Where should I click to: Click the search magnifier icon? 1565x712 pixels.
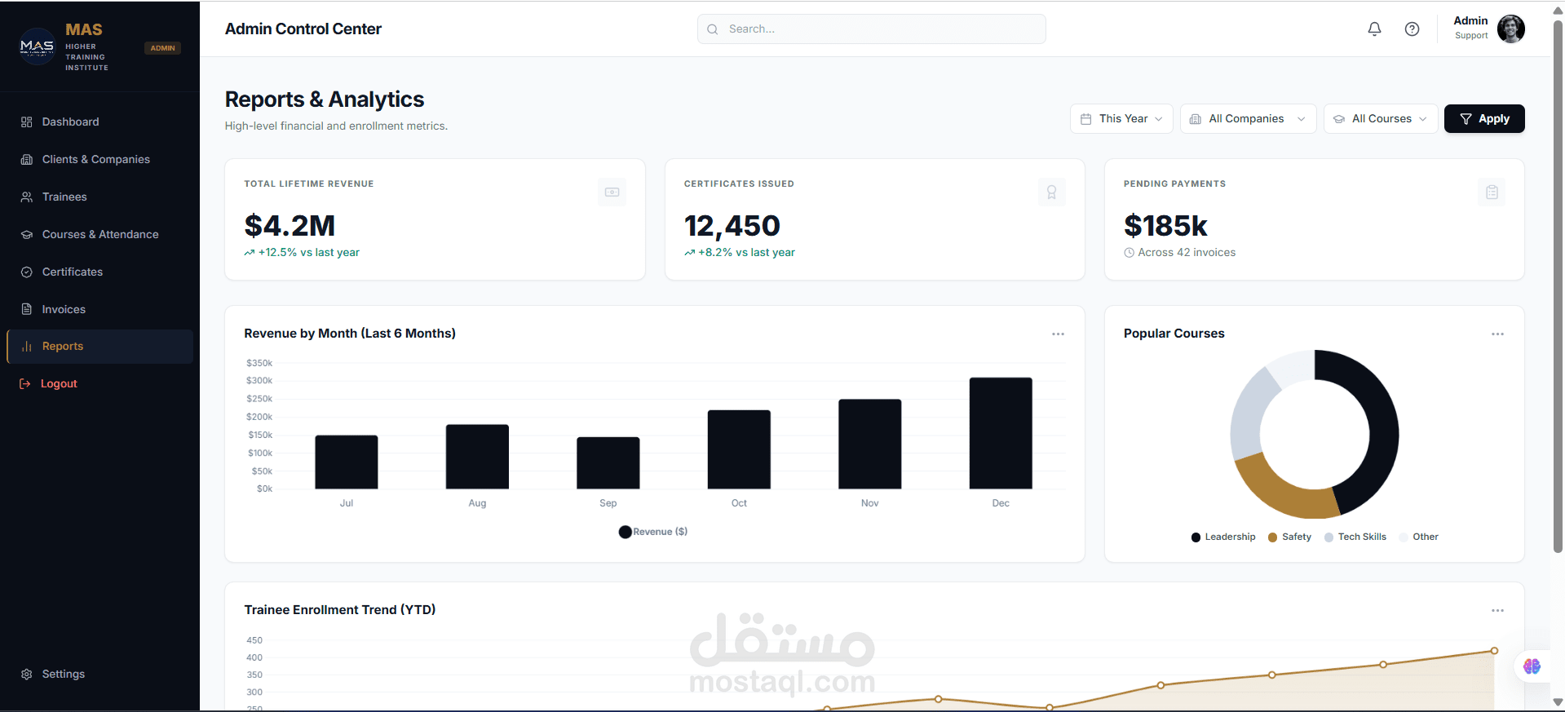(712, 29)
